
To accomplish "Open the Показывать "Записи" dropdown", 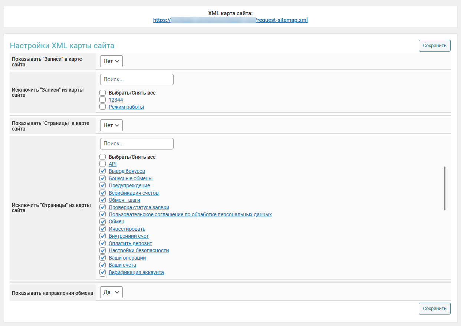I will [111, 61].
